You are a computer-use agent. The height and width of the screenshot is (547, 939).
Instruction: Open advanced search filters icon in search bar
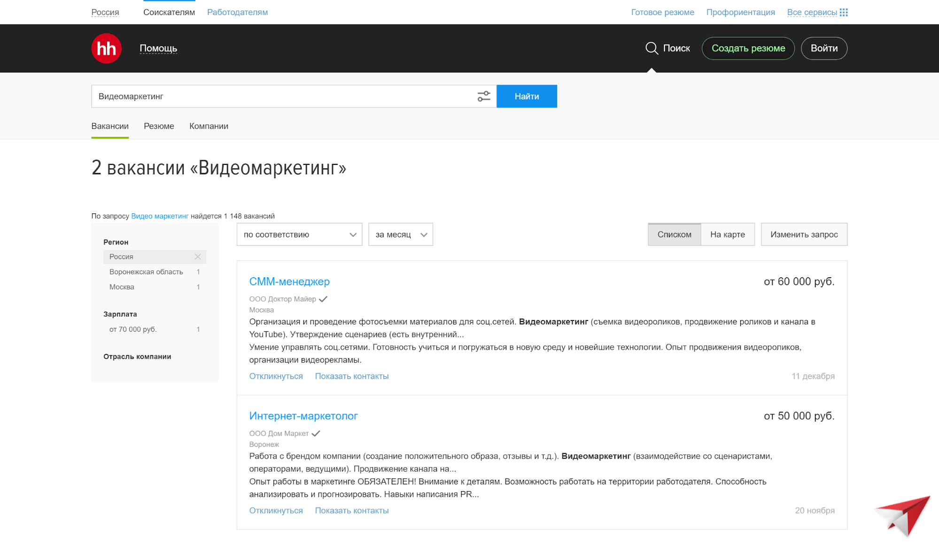(483, 96)
